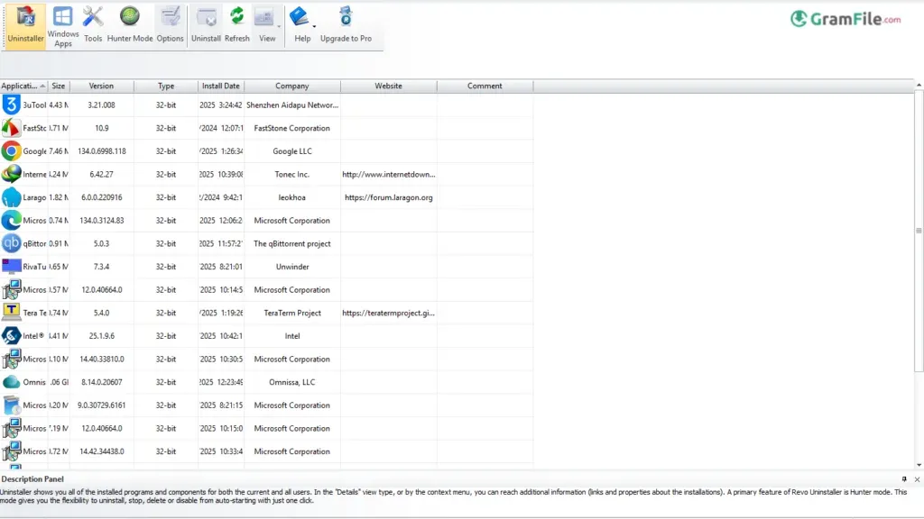Viewport: 924px width, 519px height.
Task: Sort by Application column header
Action: [x=23, y=86]
